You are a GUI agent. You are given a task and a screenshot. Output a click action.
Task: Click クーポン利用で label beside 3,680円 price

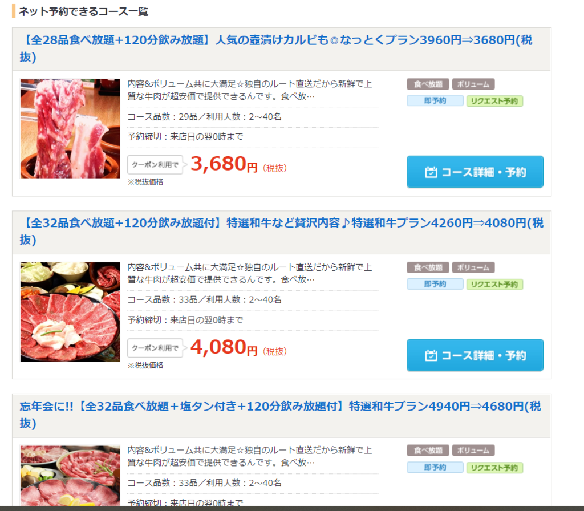point(155,165)
